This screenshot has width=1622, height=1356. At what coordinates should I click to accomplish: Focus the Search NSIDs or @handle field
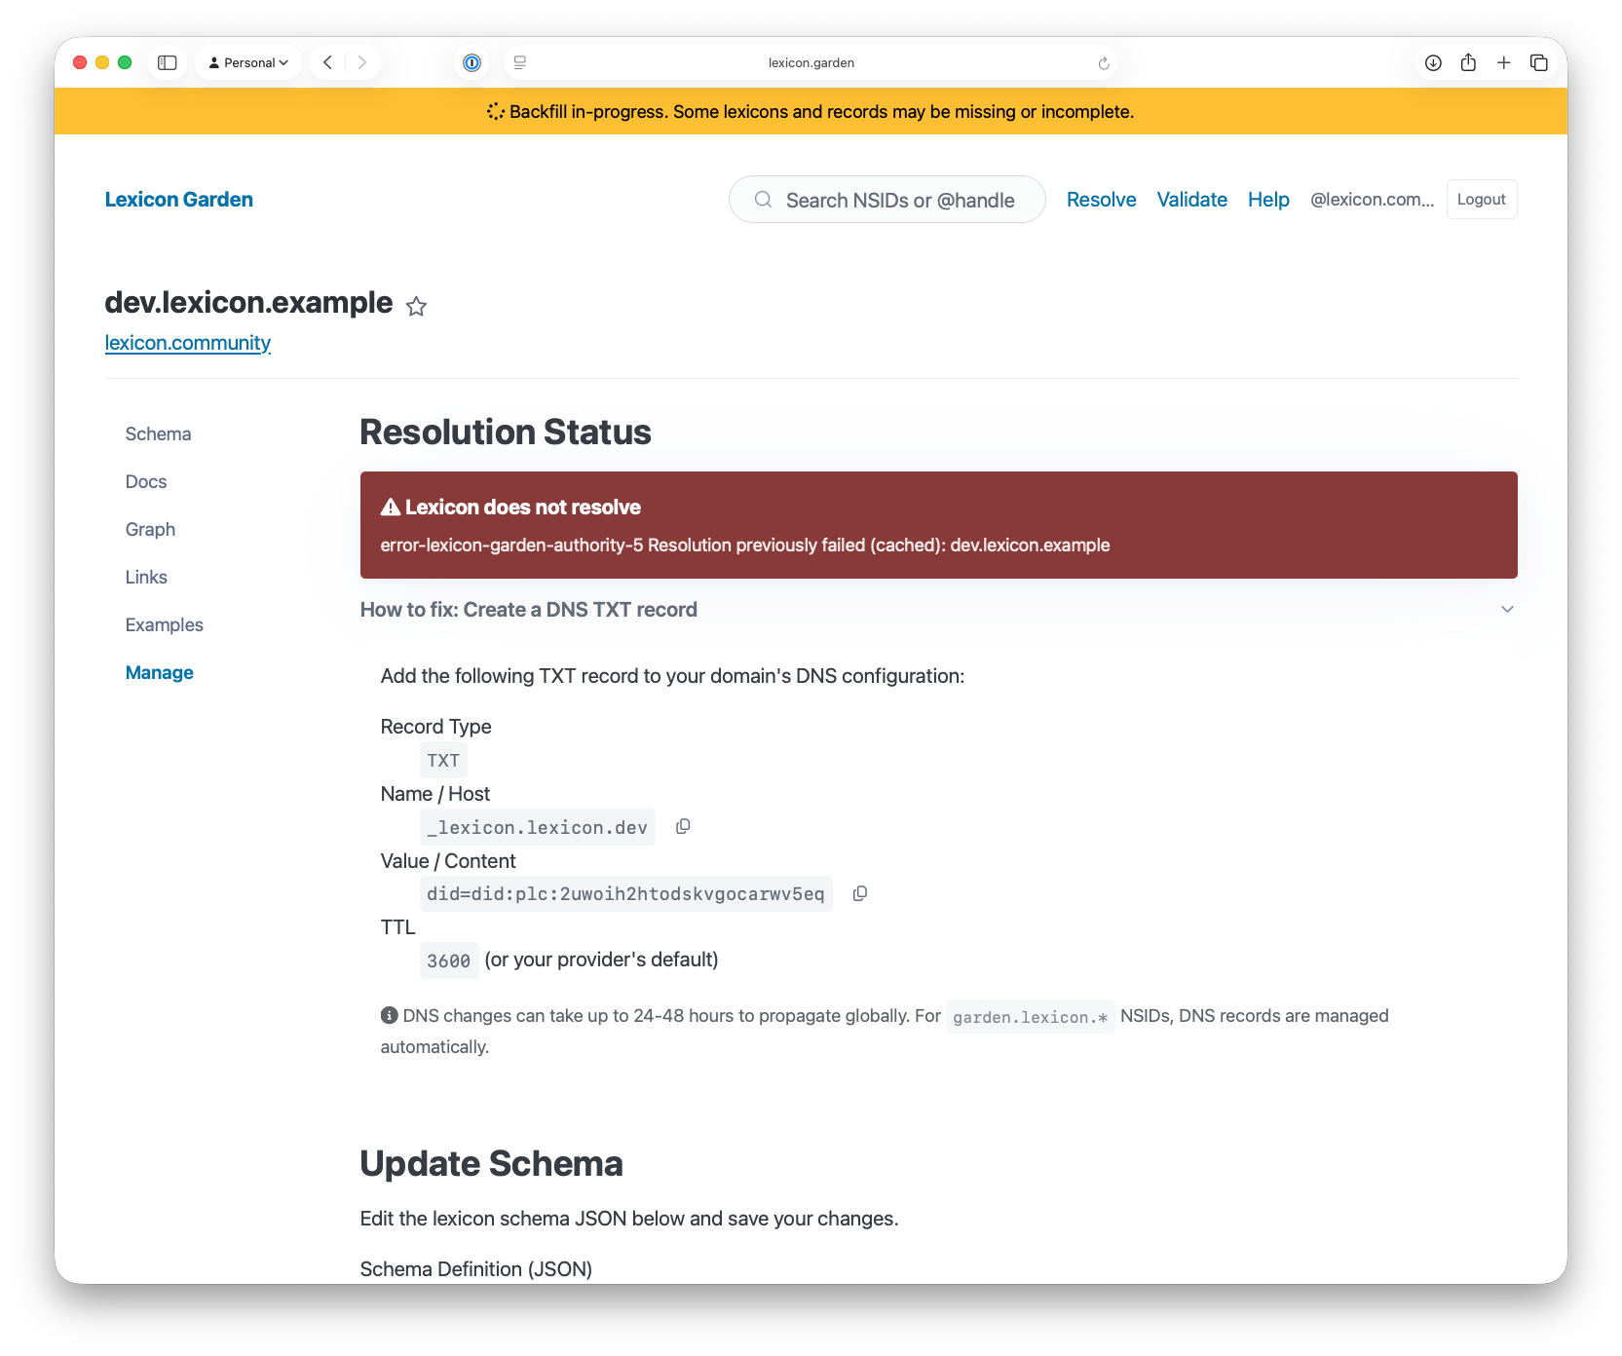[899, 200]
